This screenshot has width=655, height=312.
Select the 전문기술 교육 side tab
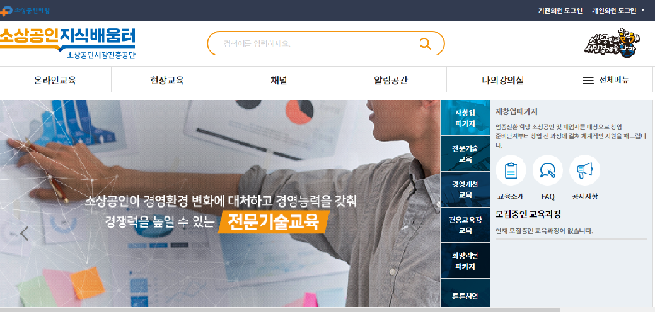pos(465,153)
